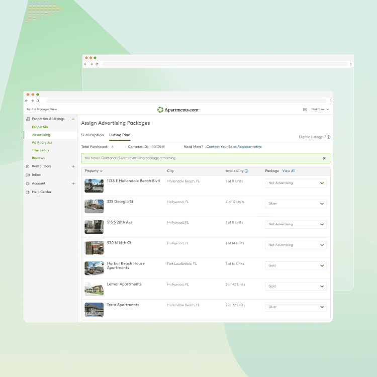Screen dimensions: 377x377
Task: Open the Matthew account dropdown
Action: pyautogui.click(x=320, y=109)
